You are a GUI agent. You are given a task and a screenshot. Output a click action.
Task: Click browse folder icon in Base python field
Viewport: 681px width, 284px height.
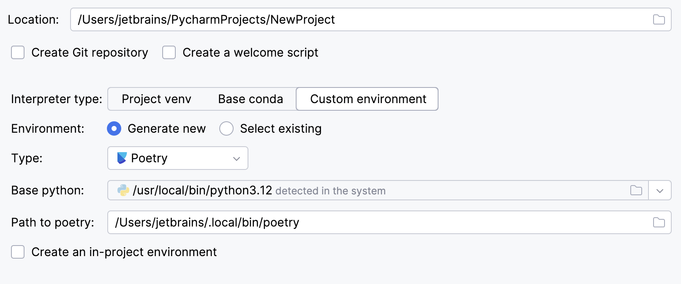point(636,190)
